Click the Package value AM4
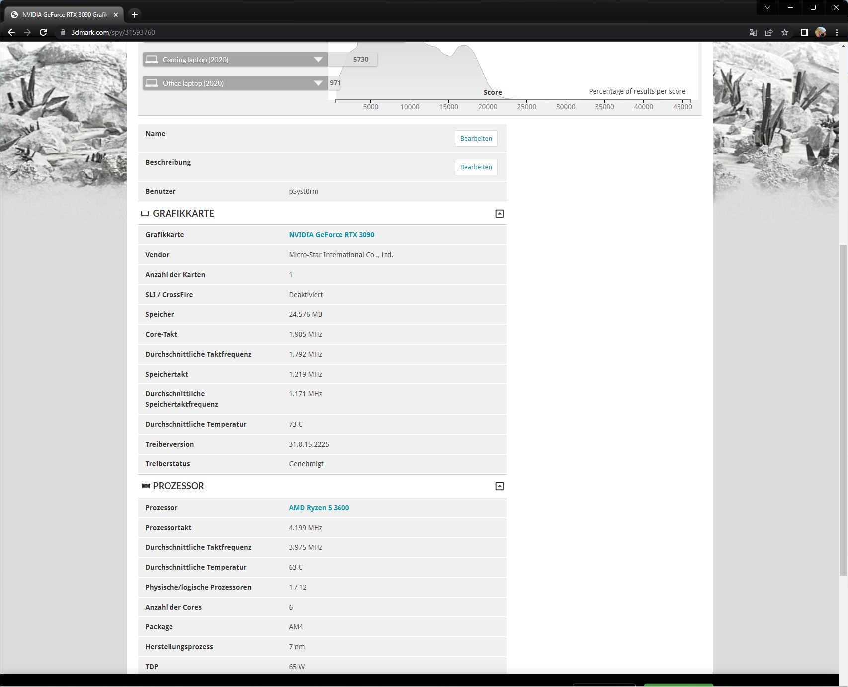 [x=296, y=627]
